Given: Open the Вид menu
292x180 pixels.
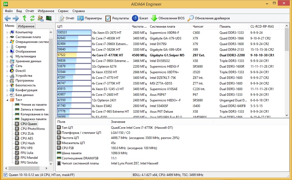Looking at the screenshot, I should tap(19, 11).
